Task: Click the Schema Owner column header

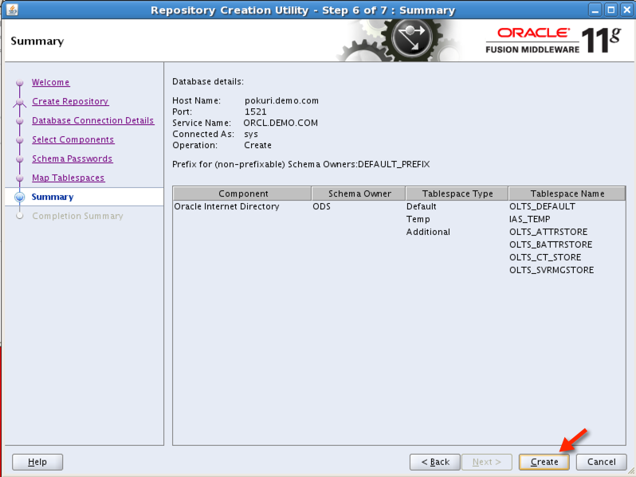Action: 359,194
